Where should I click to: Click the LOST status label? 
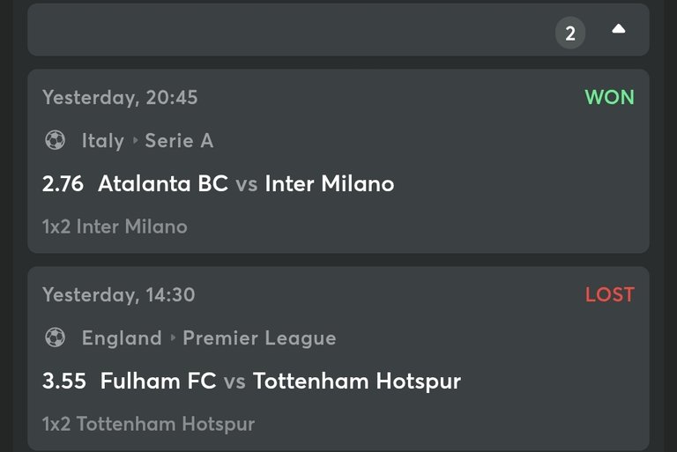(610, 294)
